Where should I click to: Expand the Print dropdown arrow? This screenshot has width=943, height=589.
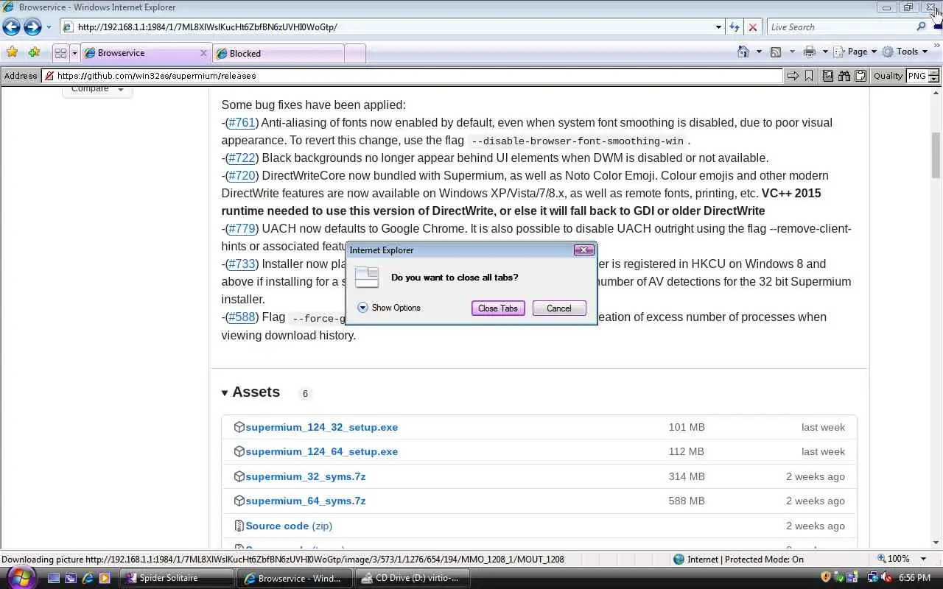click(x=824, y=52)
